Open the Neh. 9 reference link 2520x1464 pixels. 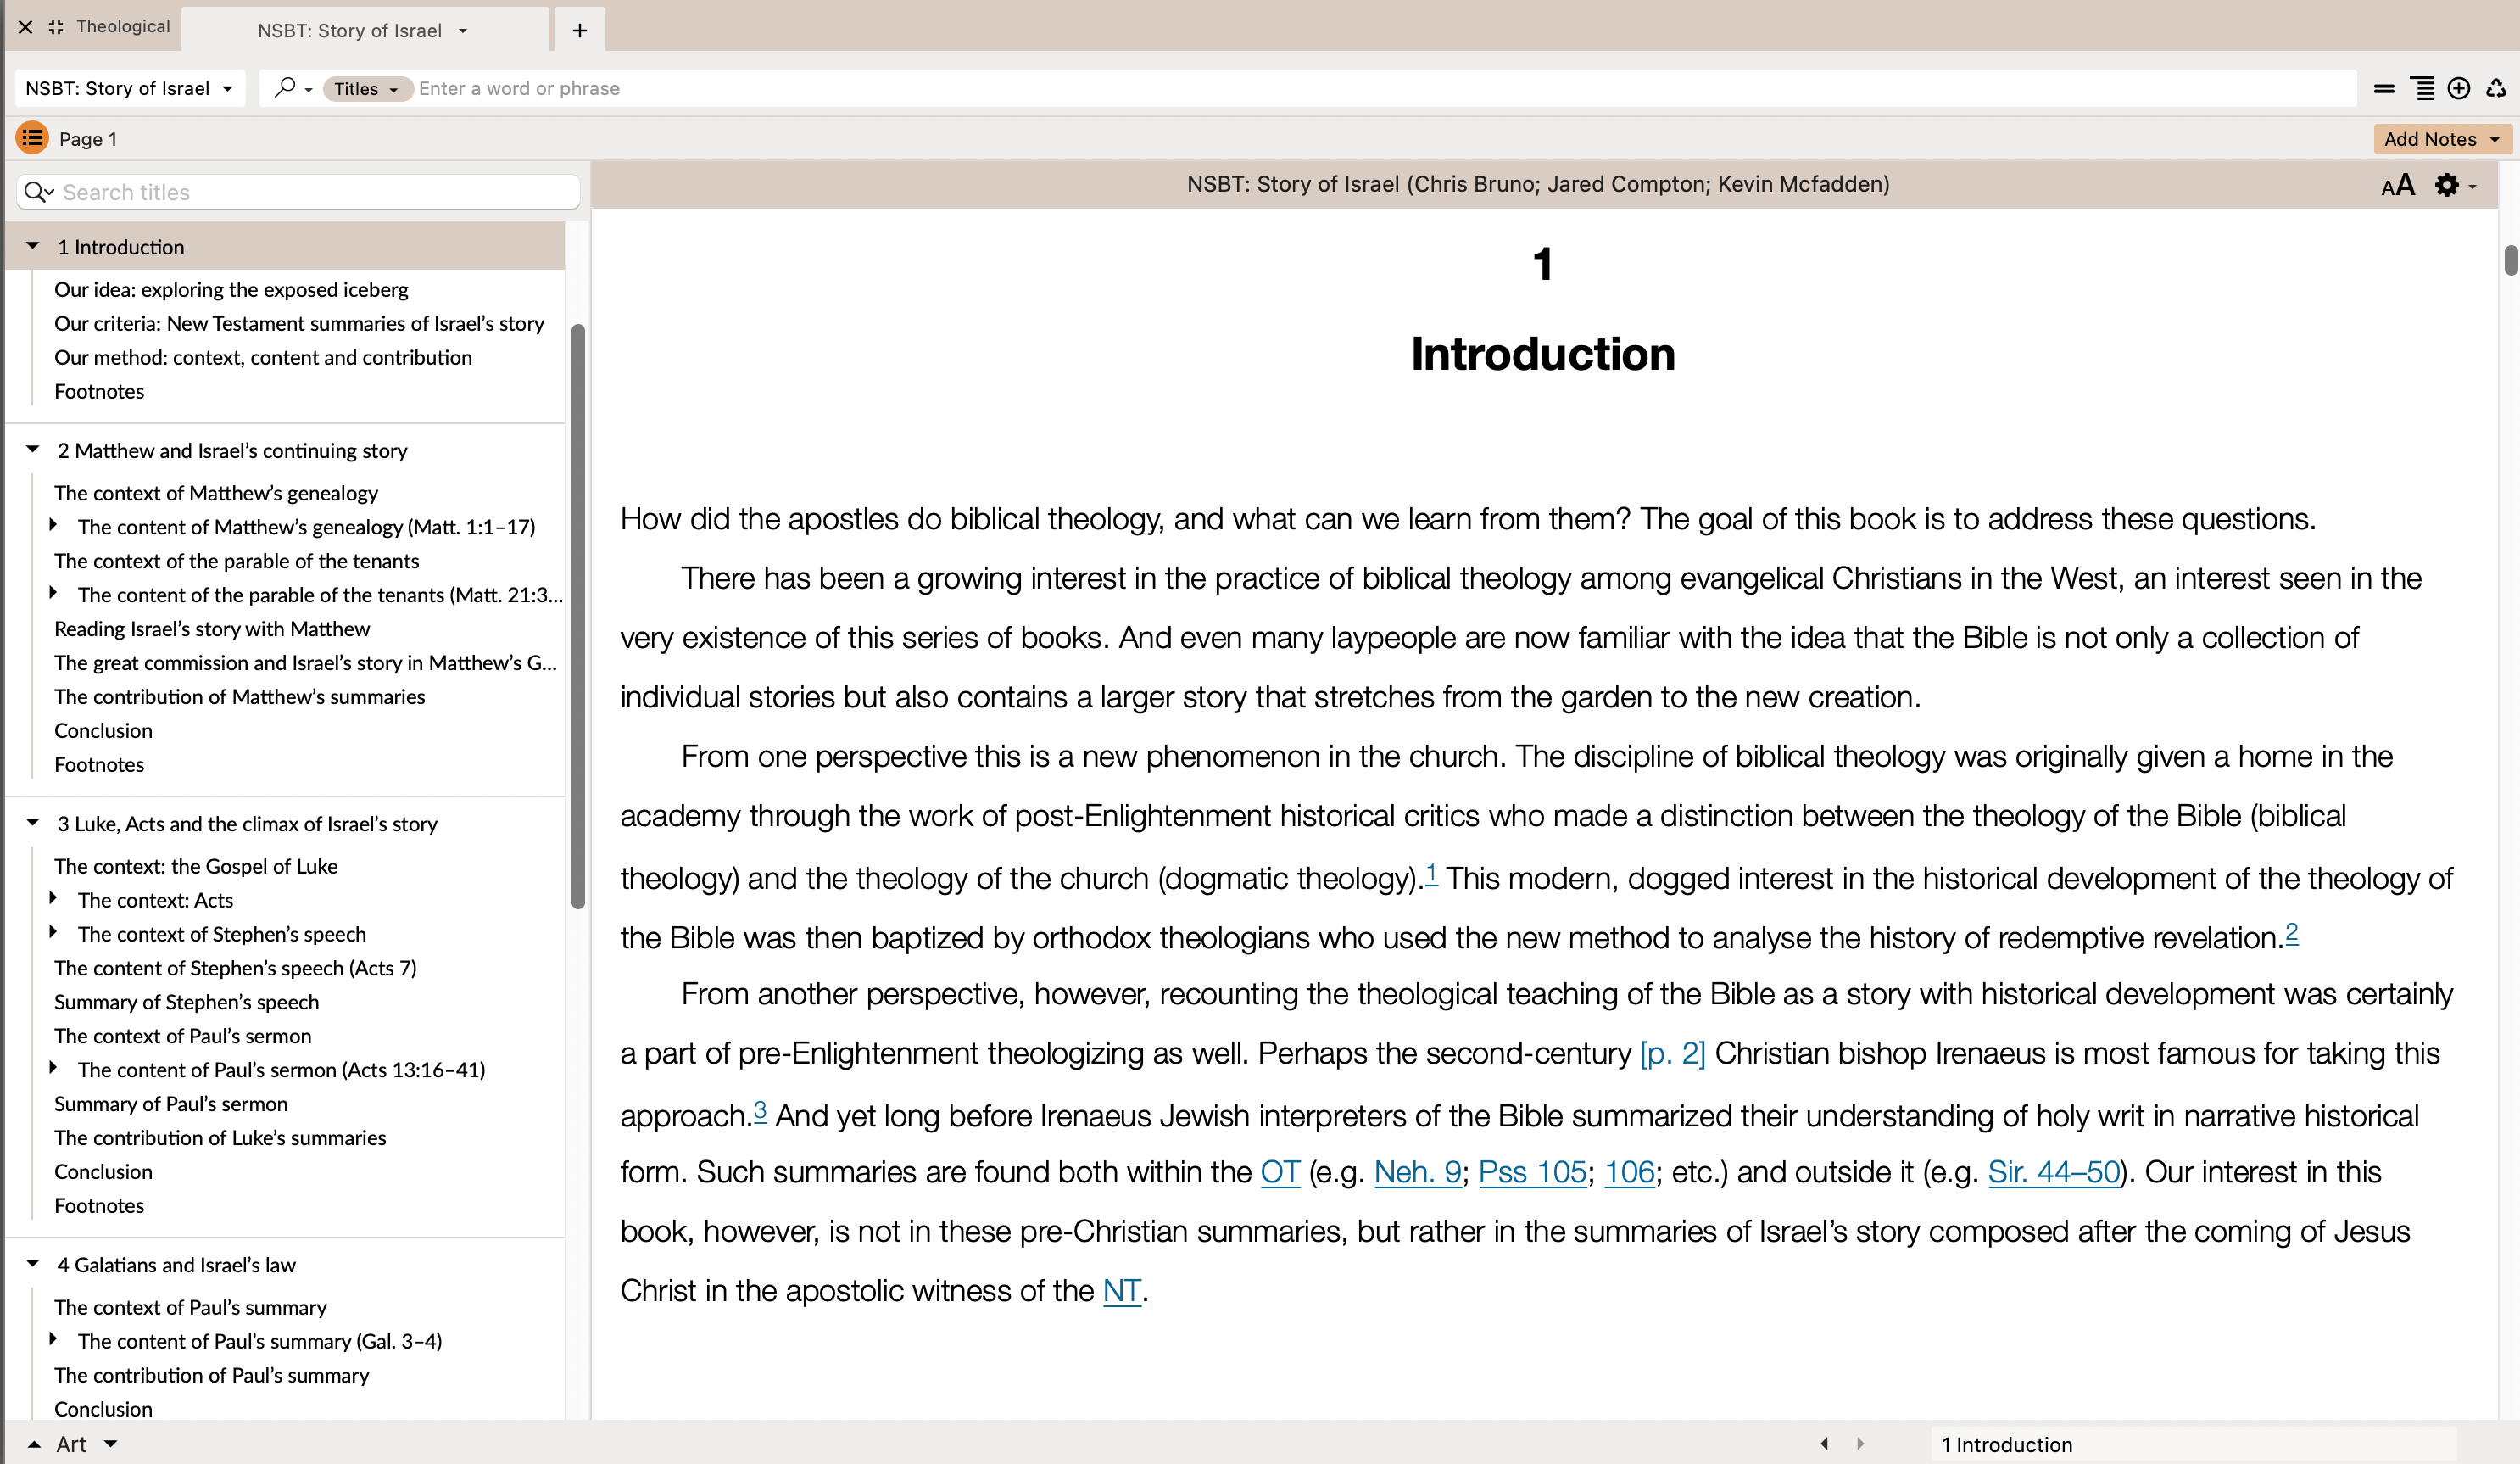click(1418, 1172)
